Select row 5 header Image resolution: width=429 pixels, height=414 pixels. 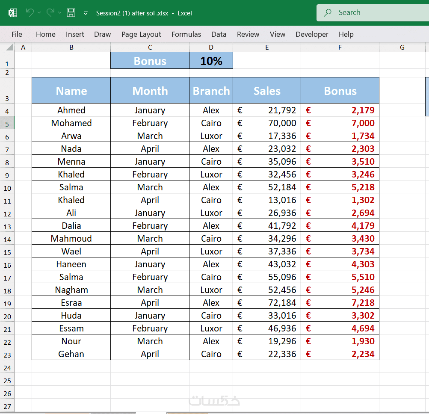coord(7,123)
